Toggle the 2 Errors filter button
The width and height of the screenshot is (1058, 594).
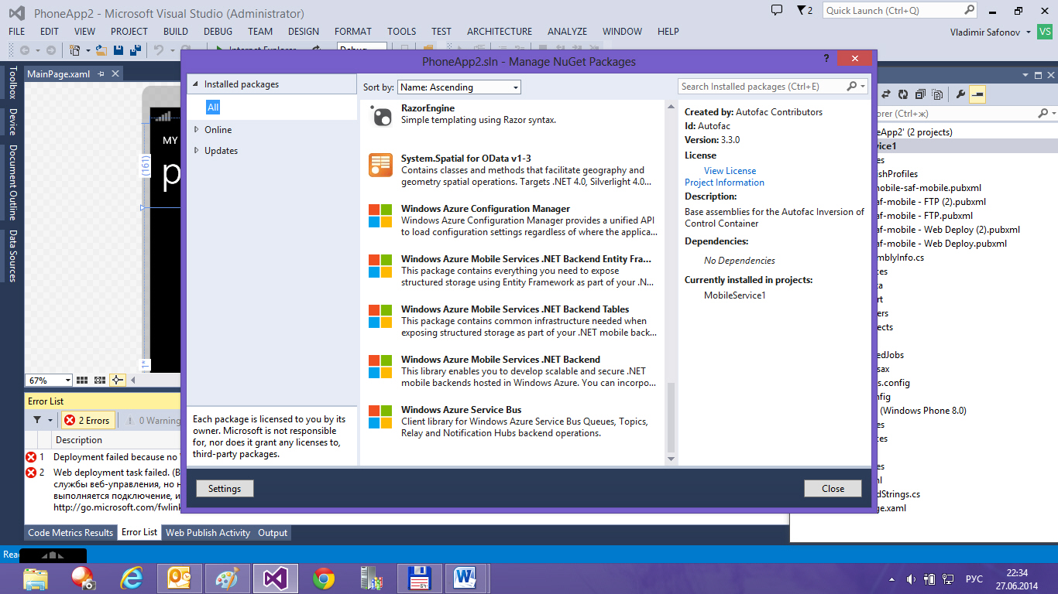(88, 420)
